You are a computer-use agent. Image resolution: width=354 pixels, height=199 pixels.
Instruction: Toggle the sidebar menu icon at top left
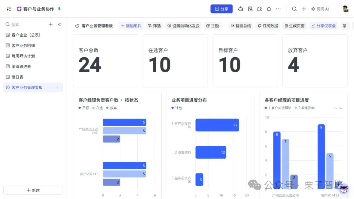point(9,9)
